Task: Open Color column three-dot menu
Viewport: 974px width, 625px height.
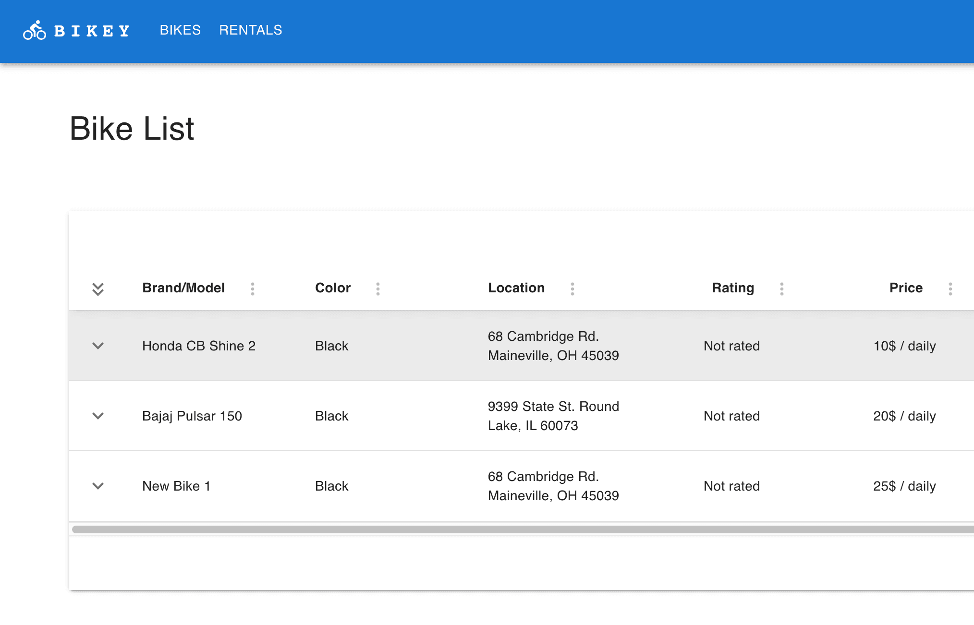Action: 378,288
